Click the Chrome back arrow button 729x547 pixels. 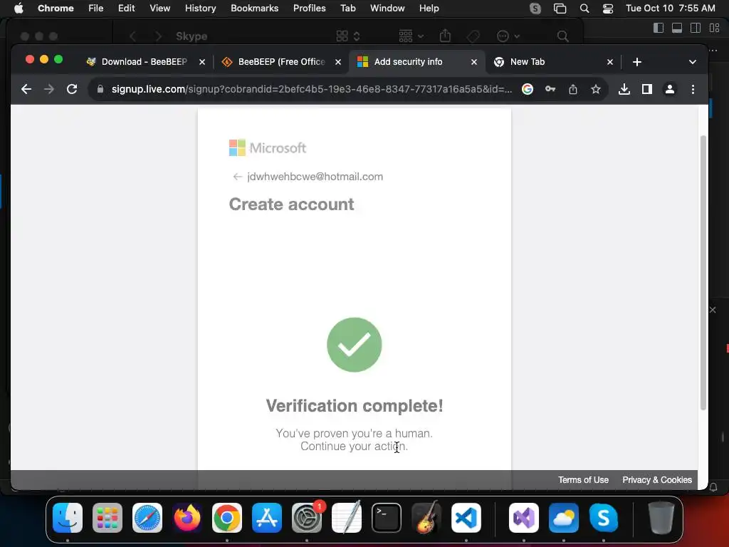pos(26,89)
